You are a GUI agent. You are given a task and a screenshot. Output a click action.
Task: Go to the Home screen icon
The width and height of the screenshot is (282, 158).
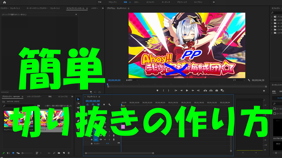pyautogui.click(x=4, y=2)
